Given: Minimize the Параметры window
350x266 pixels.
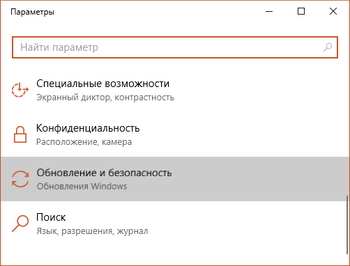Looking at the screenshot, I should (x=269, y=11).
